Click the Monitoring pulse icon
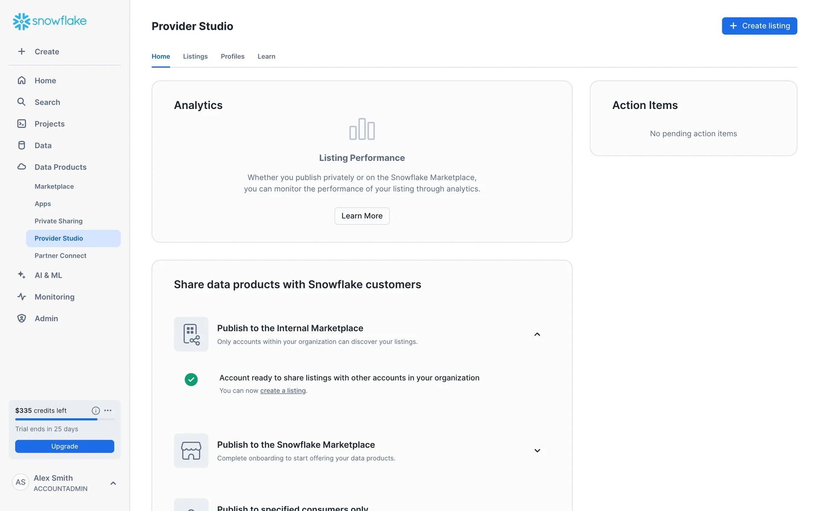 click(x=21, y=297)
